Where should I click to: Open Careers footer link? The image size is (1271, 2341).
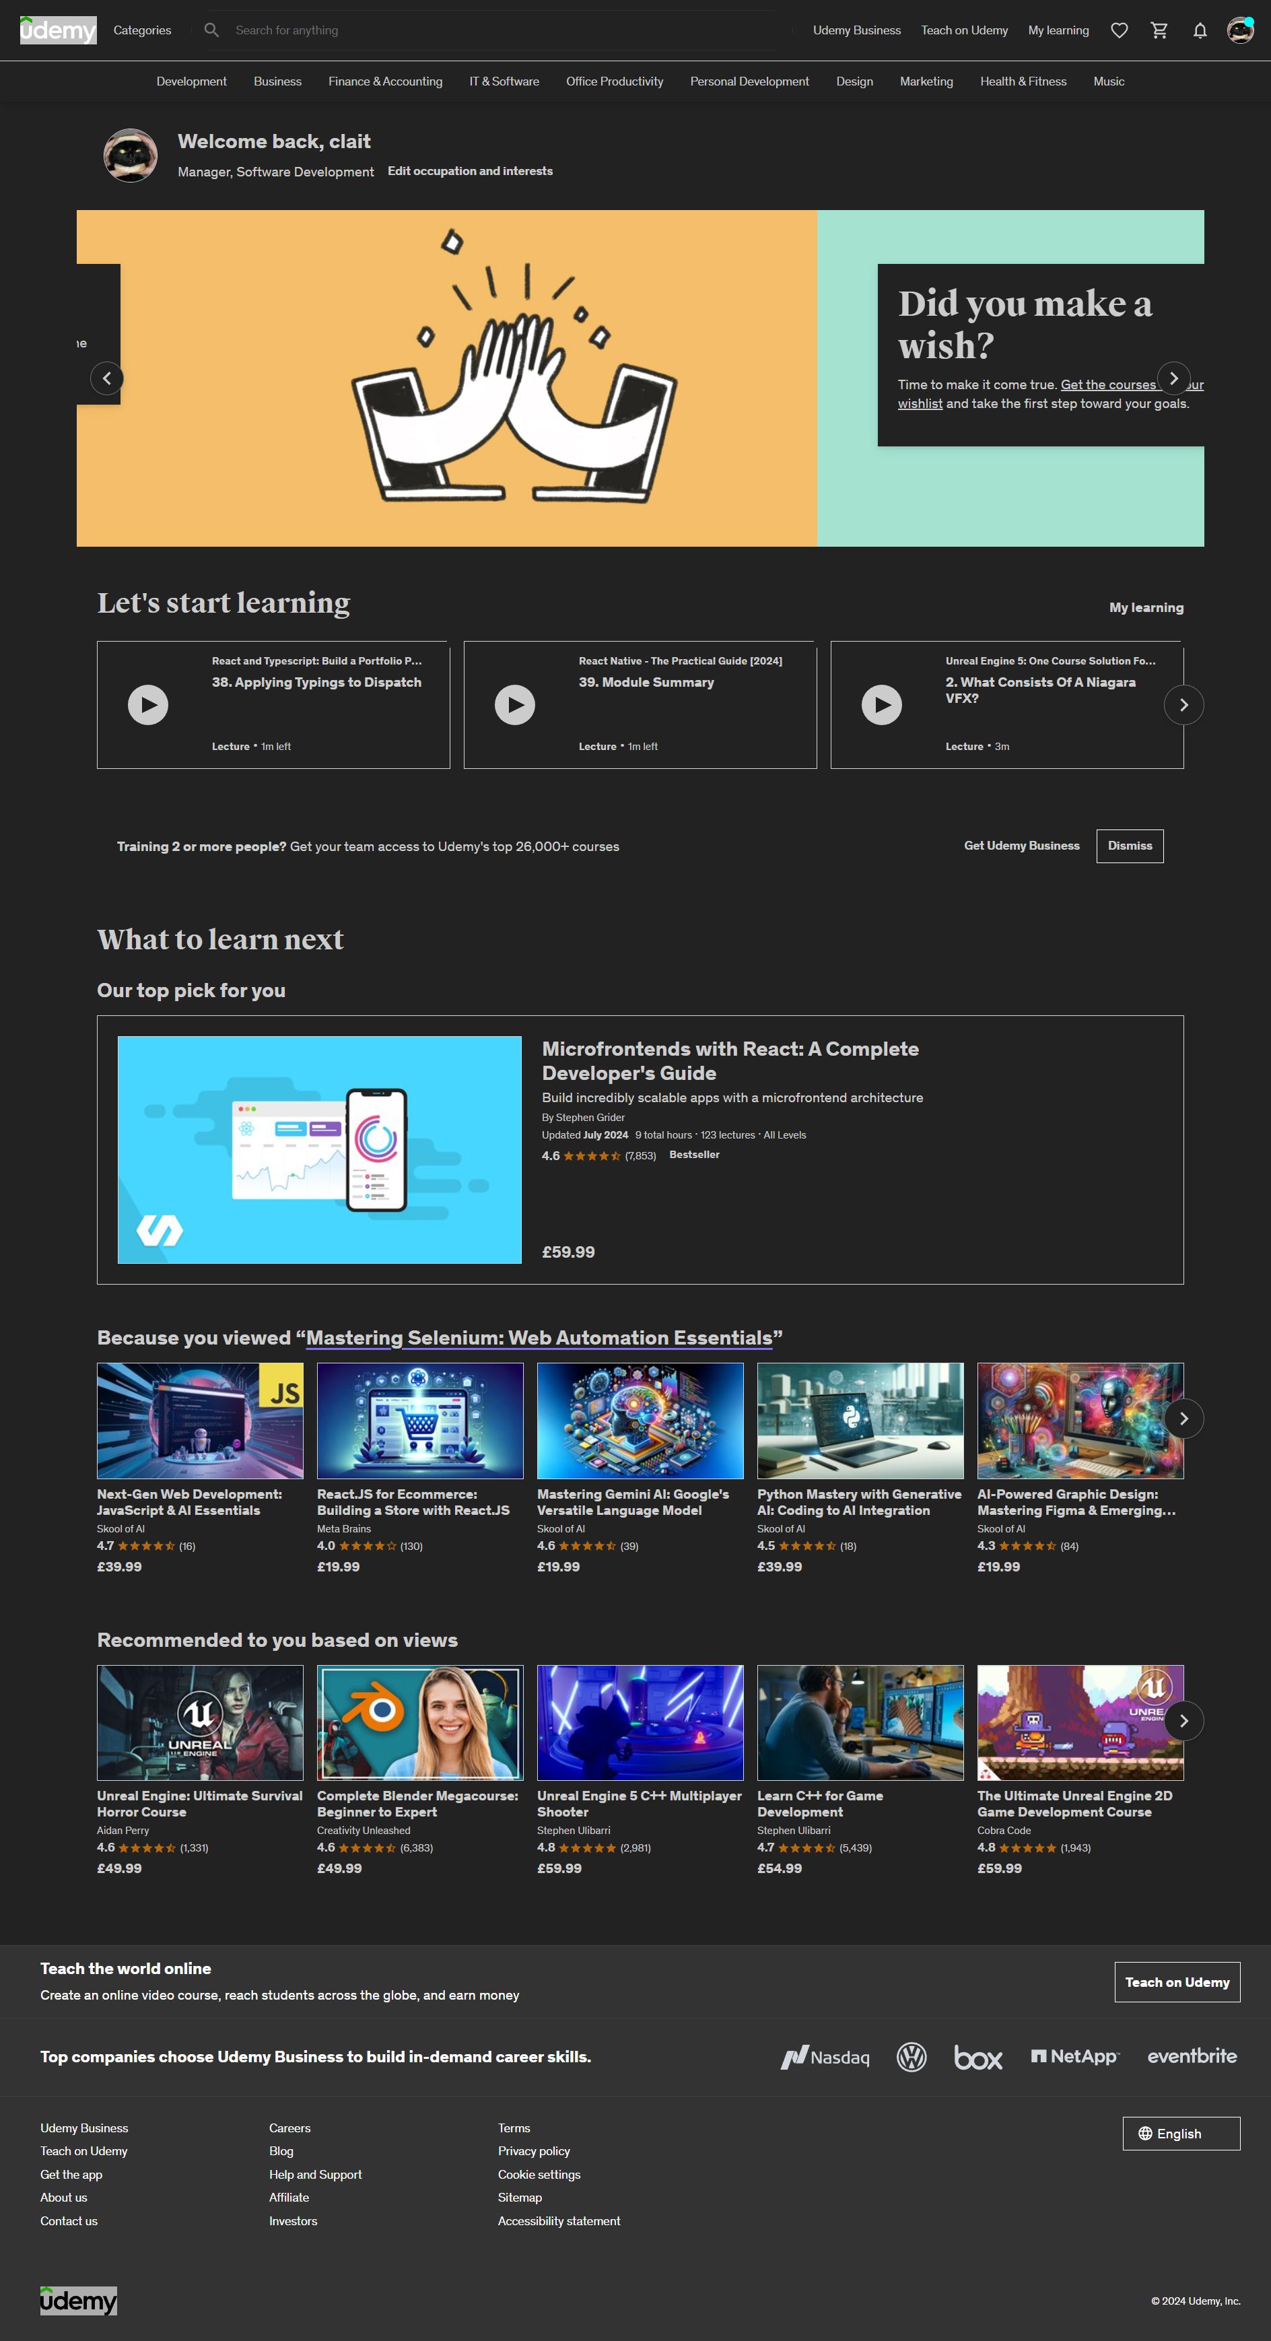click(x=290, y=2128)
